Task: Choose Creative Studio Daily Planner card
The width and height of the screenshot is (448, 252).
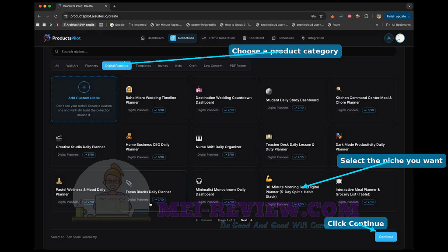Action: (x=84, y=146)
